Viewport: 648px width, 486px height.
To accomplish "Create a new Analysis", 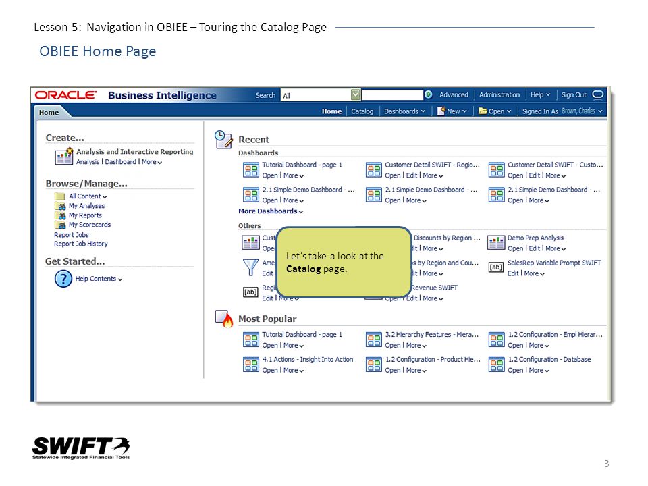I will 88,162.
